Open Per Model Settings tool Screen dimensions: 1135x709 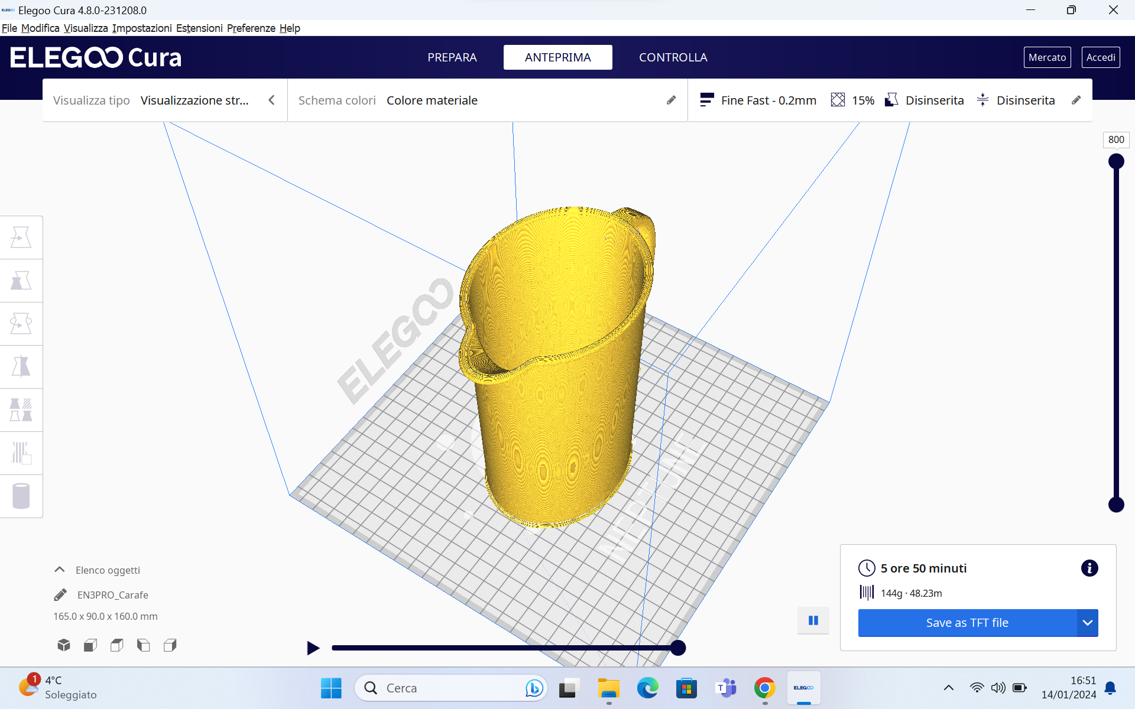tap(21, 410)
